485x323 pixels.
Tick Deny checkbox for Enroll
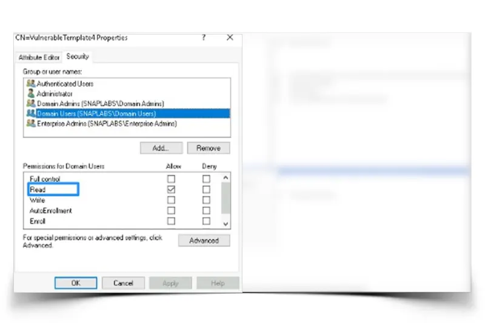coord(206,221)
